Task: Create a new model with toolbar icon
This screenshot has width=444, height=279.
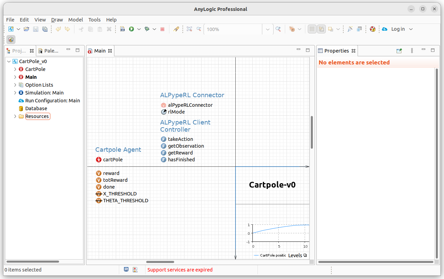Action: tap(11, 29)
